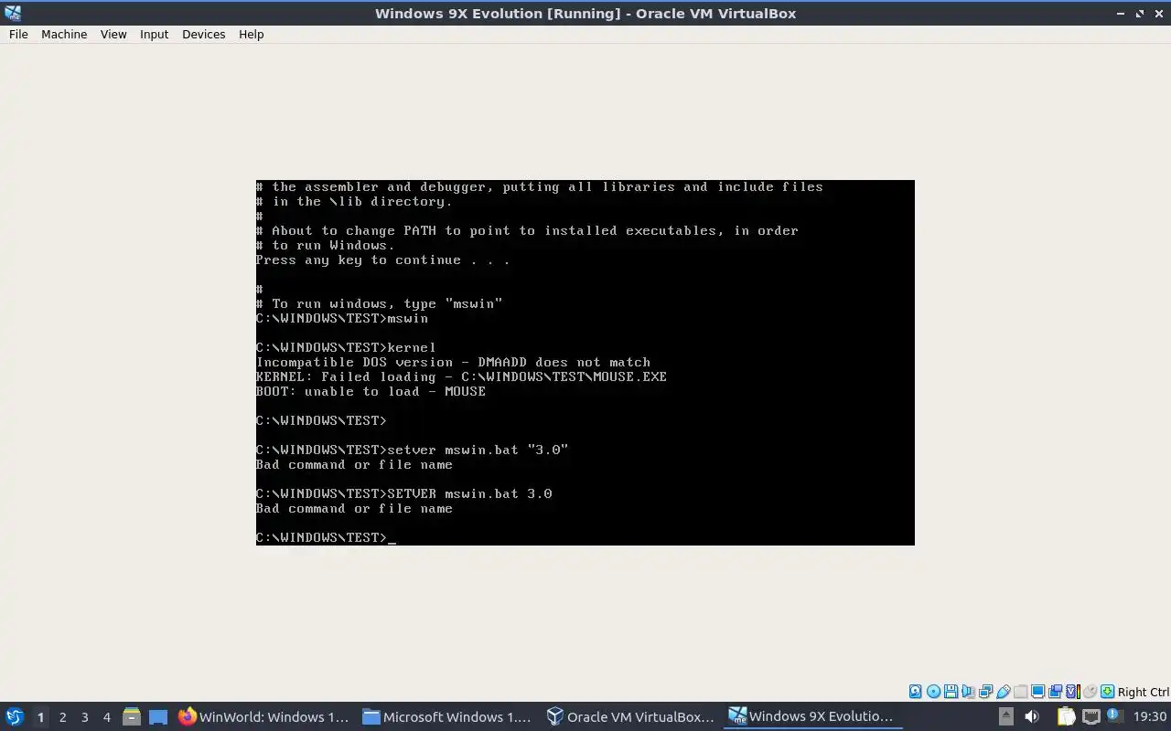Open the LXQt application launcher menu
The height and width of the screenshot is (731, 1171).
15,716
